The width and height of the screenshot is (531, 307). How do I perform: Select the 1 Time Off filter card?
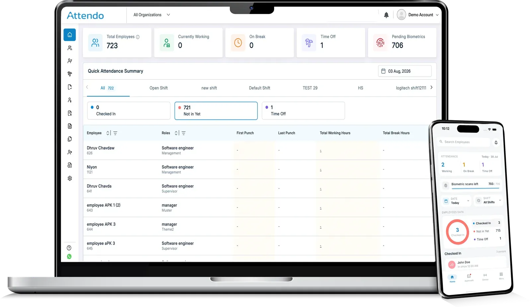pyautogui.click(x=303, y=111)
